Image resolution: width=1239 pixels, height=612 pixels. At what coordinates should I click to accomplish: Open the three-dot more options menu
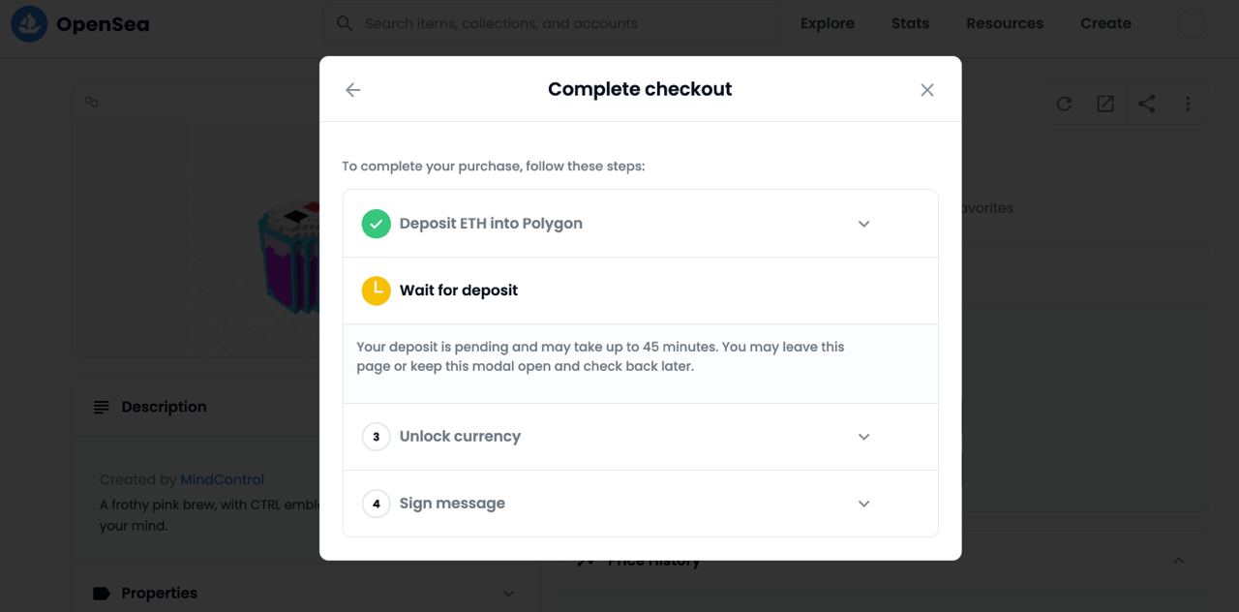pos(1188,104)
